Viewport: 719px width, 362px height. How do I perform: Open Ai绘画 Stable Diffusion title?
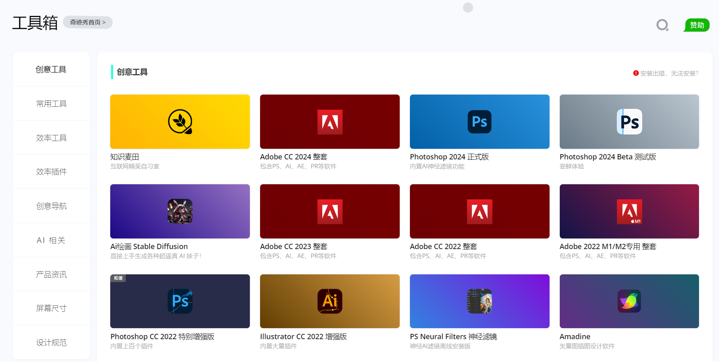149,247
